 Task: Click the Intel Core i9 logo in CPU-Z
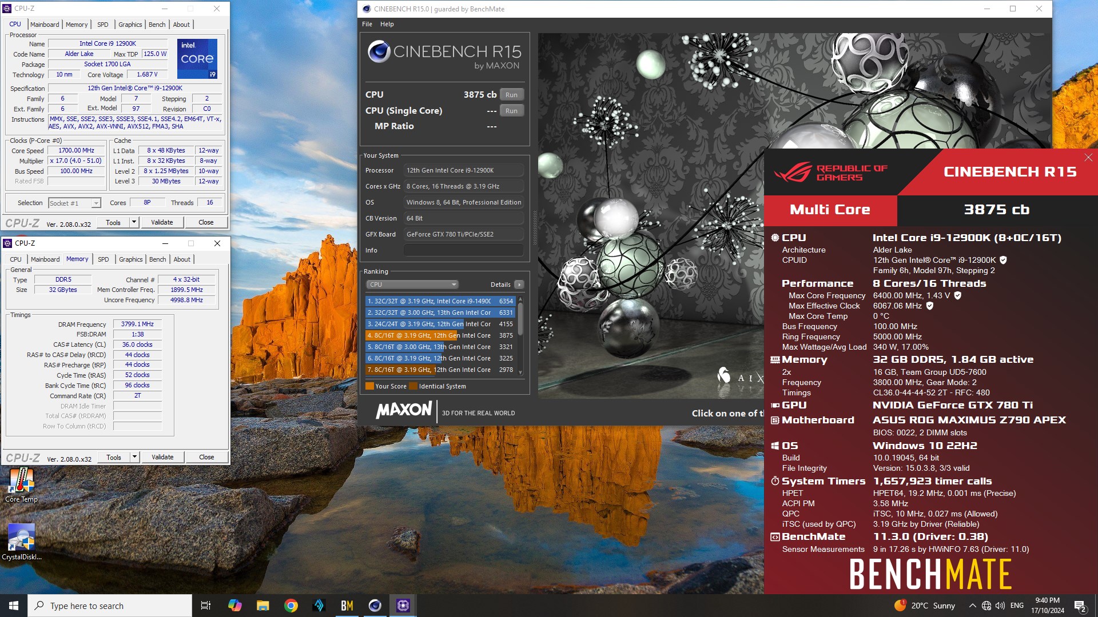[197, 59]
